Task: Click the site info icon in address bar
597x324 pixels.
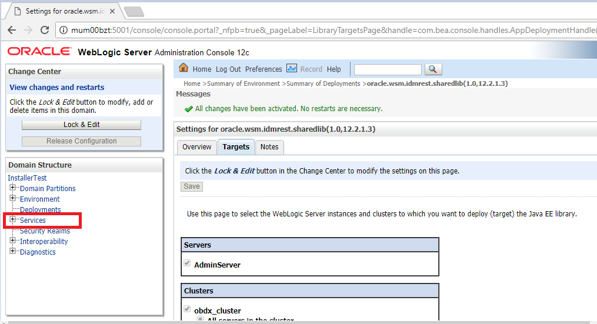Action: coord(64,30)
